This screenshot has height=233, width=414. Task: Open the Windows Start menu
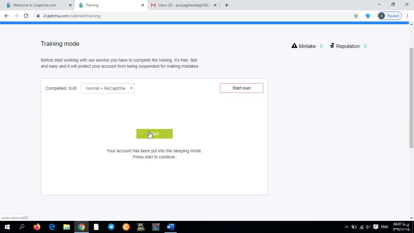coord(7,227)
